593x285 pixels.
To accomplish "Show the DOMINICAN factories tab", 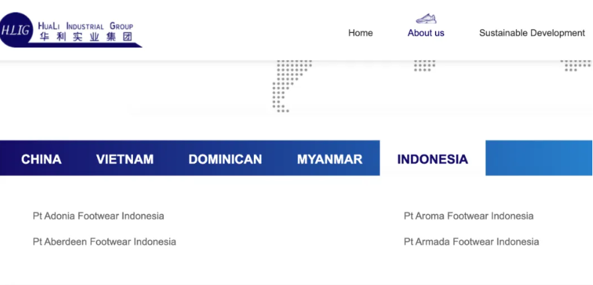I will pos(225,159).
